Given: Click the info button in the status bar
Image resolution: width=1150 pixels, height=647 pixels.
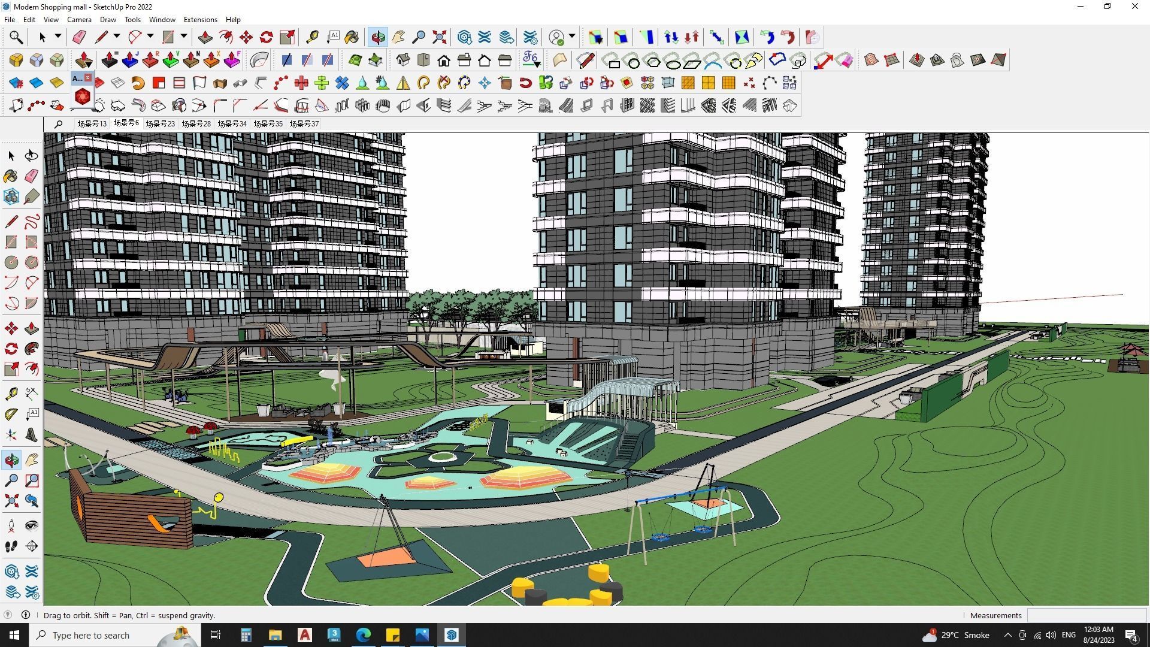Looking at the screenshot, I should click(26, 615).
